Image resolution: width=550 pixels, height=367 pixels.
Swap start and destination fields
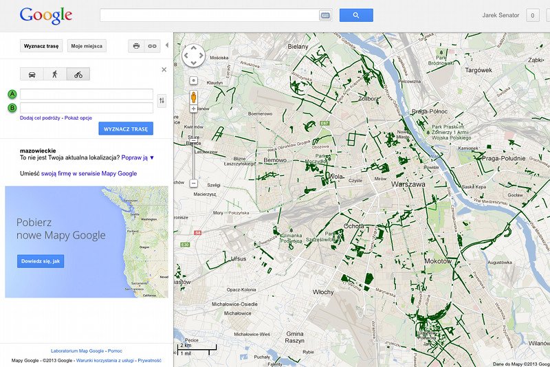162,101
